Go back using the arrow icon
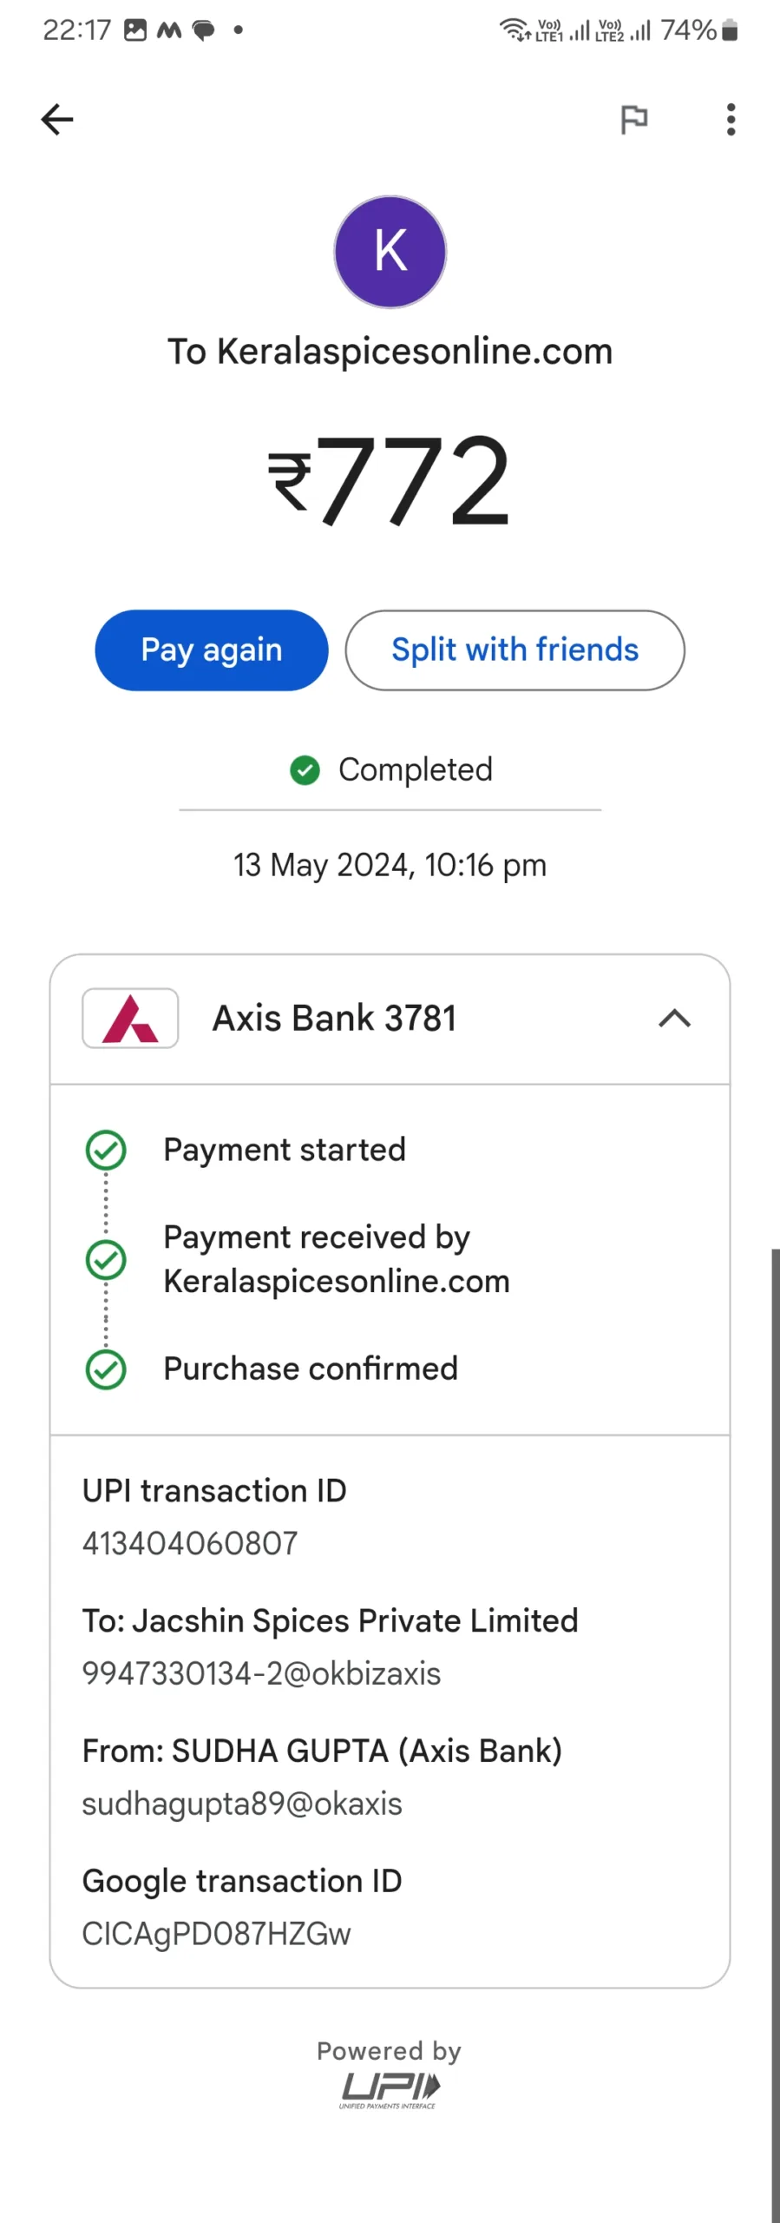 coord(57,120)
